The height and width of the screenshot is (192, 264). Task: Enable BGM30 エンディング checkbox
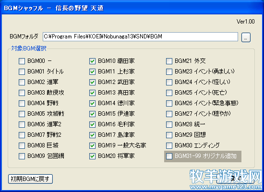tap(169, 145)
